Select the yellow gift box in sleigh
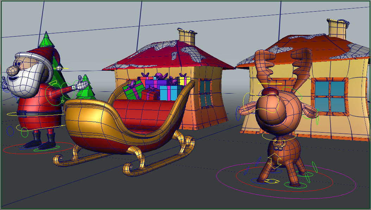Screen dimensions: 371x210 (x=184, y=81)
